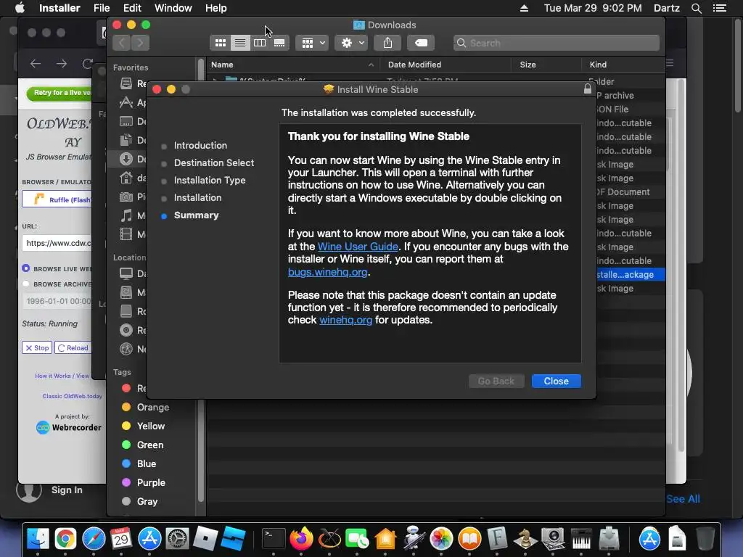Click the Finder share button
This screenshot has width=743, height=557.
coord(387,43)
